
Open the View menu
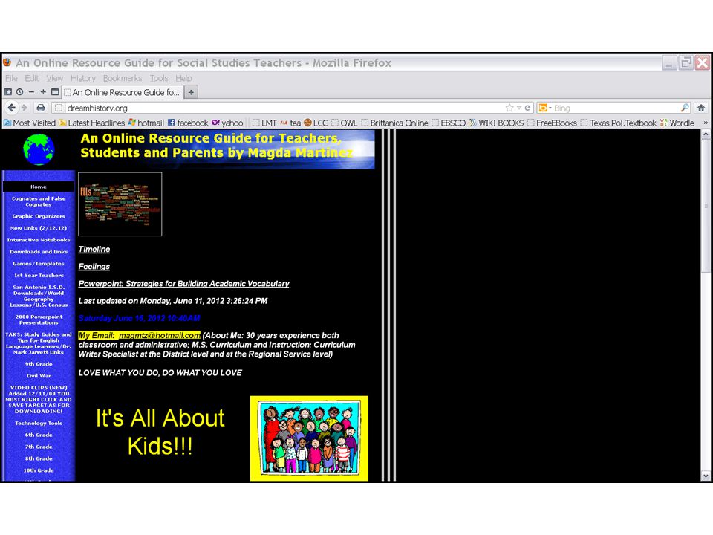coord(54,78)
